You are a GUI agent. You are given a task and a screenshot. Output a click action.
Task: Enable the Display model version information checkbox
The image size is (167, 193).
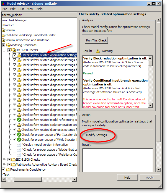click(14, 145)
